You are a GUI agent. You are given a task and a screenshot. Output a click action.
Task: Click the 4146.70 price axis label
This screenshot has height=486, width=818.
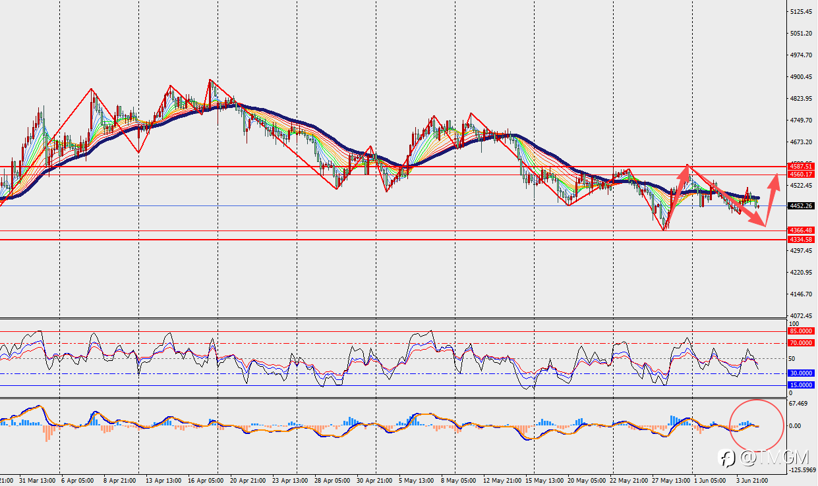[x=802, y=294]
